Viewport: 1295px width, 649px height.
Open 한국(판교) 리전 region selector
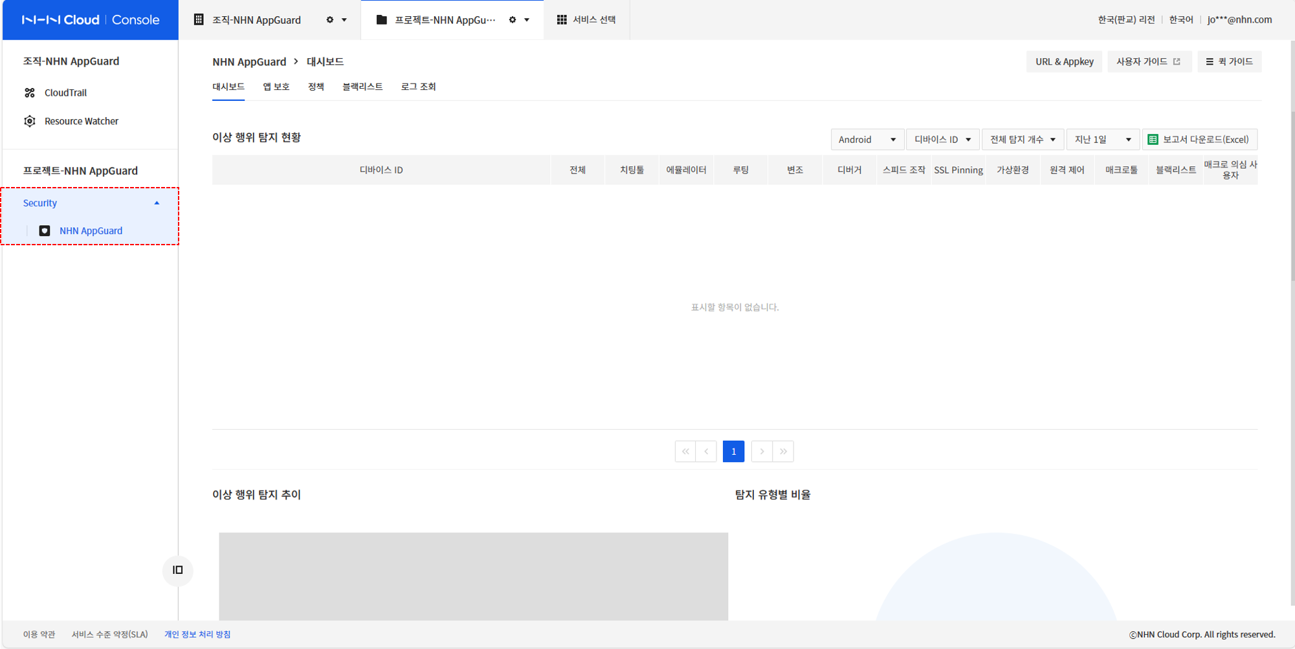(x=1126, y=19)
